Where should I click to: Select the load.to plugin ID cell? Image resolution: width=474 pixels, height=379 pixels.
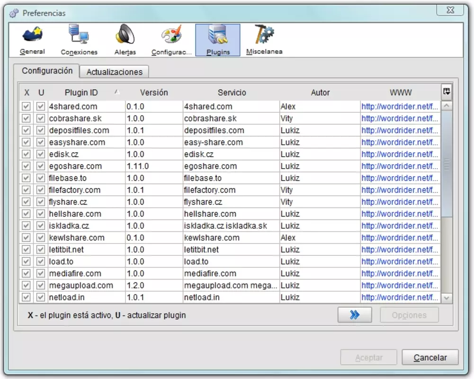tap(87, 262)
